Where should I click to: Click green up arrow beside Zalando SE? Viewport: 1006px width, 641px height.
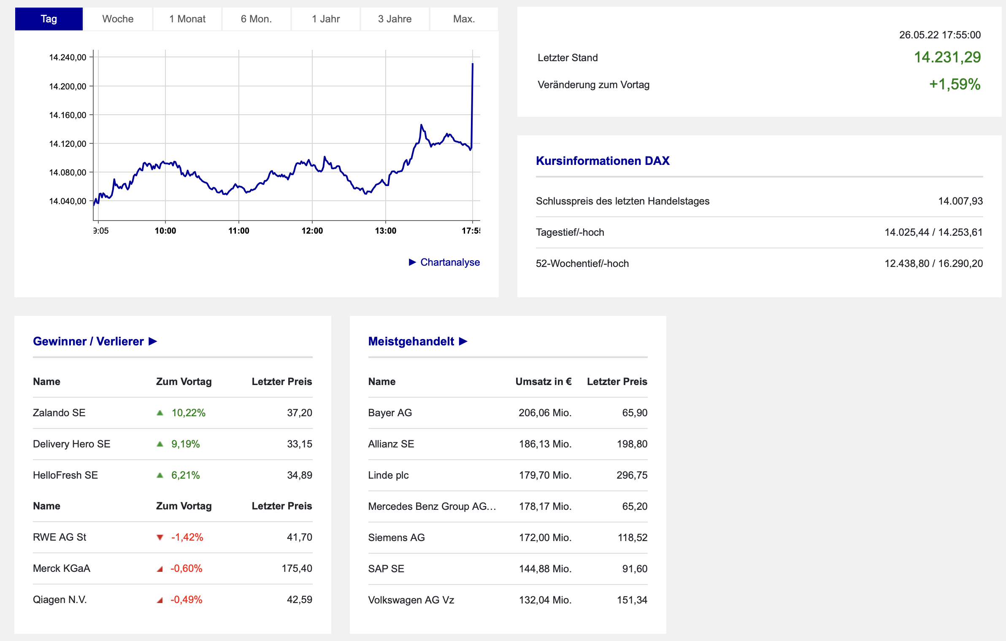click(160, 413)
